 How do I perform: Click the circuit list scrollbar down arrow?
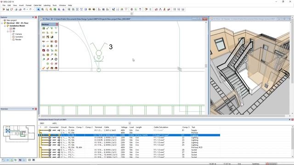292,157
